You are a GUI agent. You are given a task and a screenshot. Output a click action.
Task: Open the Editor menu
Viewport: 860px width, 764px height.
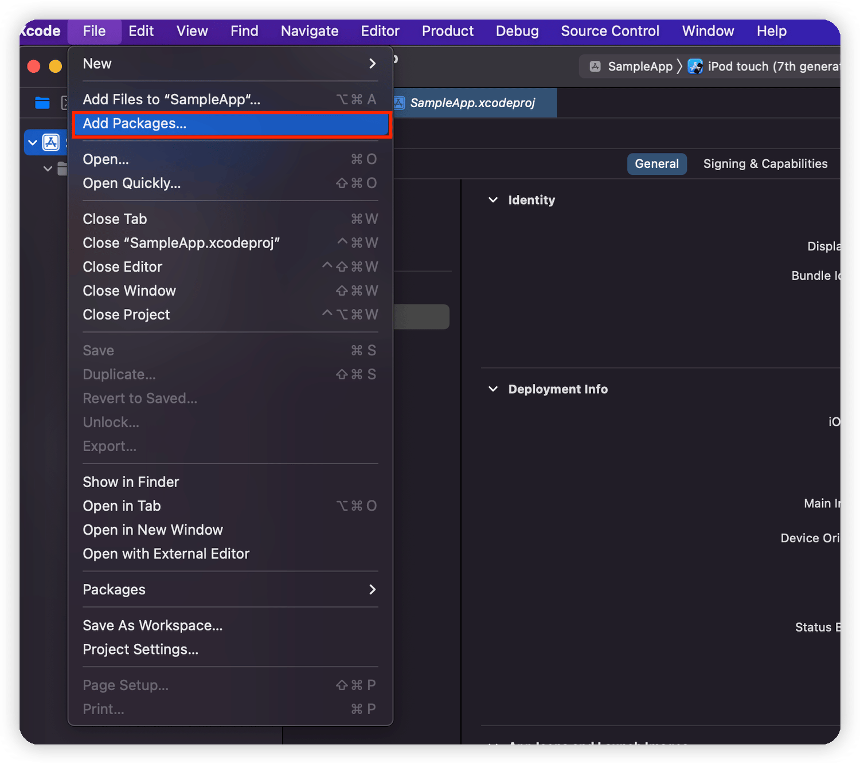pos(380,31)
